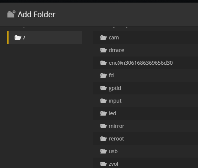The width and height of the screenshot is (198, 168).
Task: Click the folder icon next to fd
Action: [x=104, y=75]
